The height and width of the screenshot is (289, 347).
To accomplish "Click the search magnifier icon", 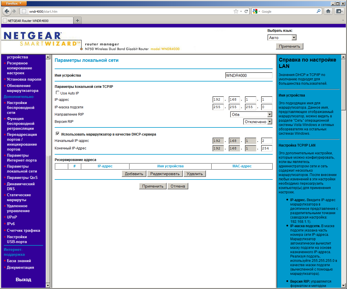I will [318, 12].
